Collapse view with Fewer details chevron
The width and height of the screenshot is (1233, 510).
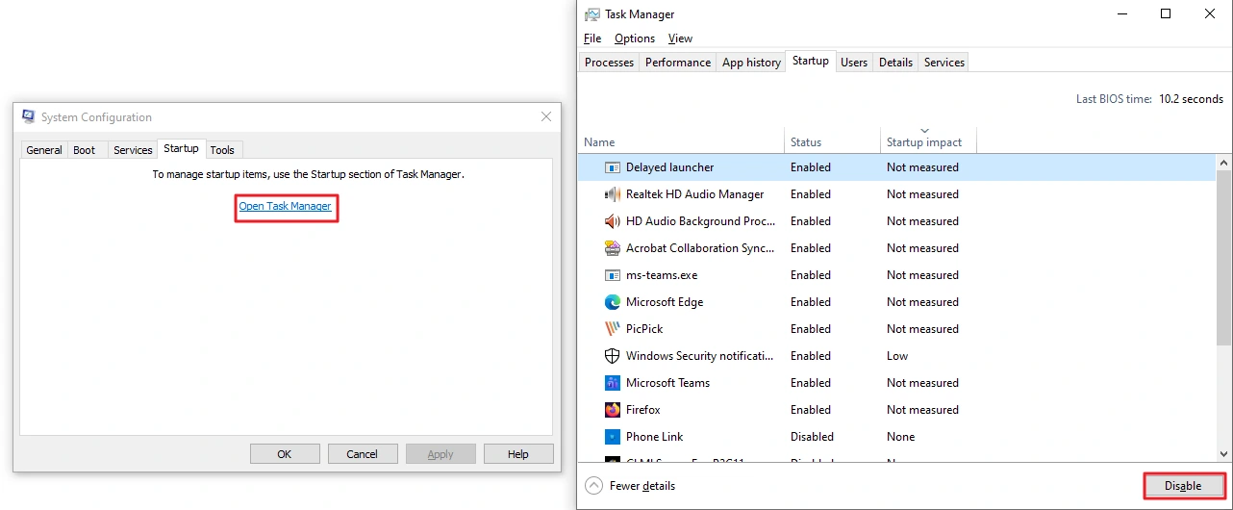coord(593,486)
